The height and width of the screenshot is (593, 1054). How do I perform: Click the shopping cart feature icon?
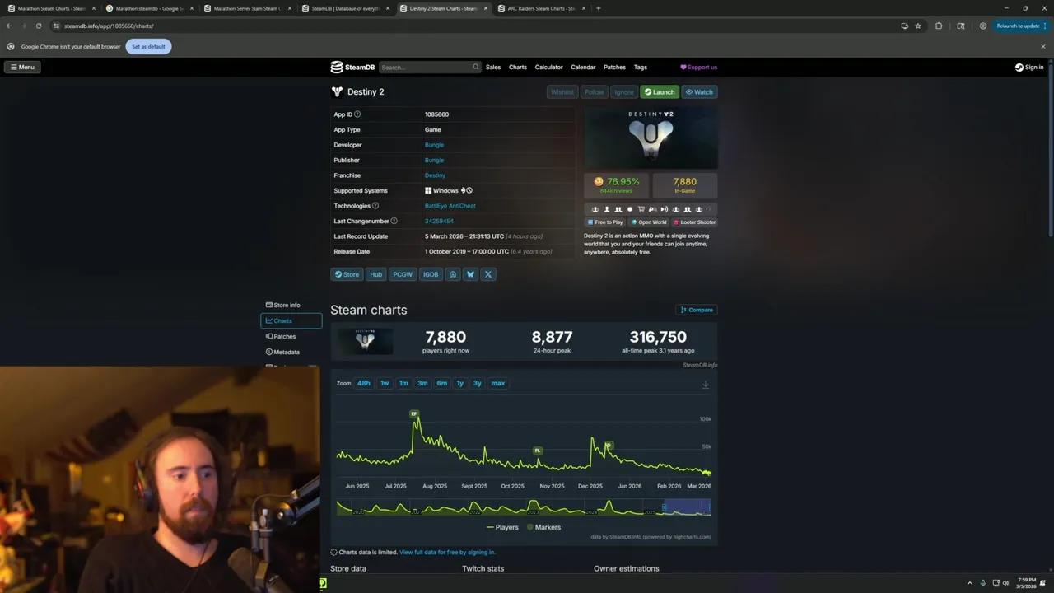[x=641, y=209]
